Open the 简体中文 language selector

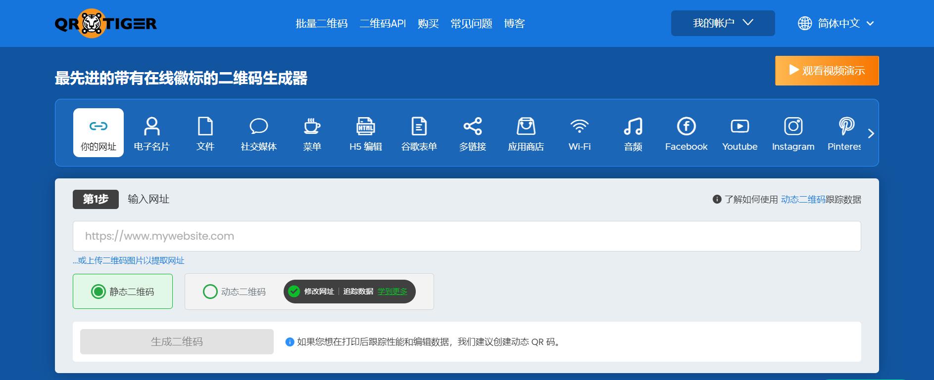click(x=836, y=23)
